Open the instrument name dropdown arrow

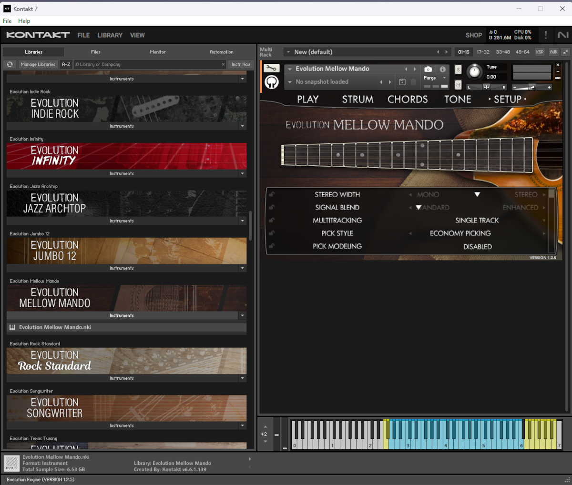tap(289, 69)
